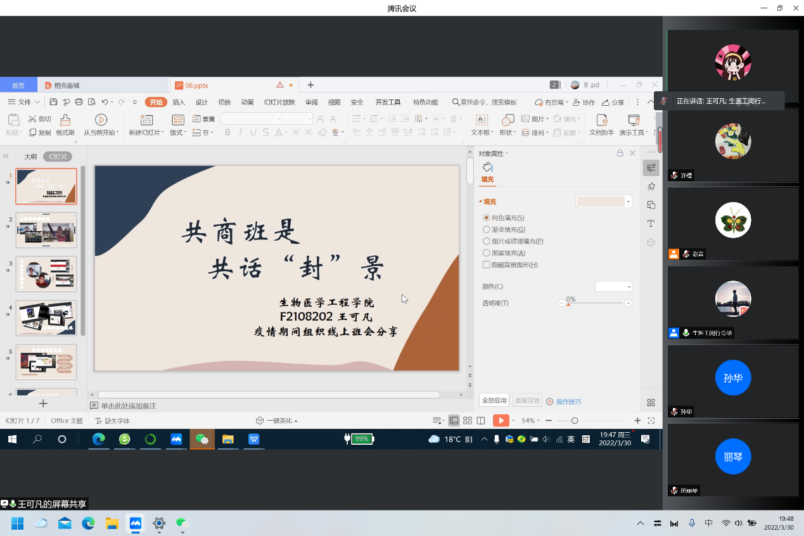This screenshot has height=536, width=804.
Task: Click the Format Painter (格式刷) icon
Action: (65, 120)
